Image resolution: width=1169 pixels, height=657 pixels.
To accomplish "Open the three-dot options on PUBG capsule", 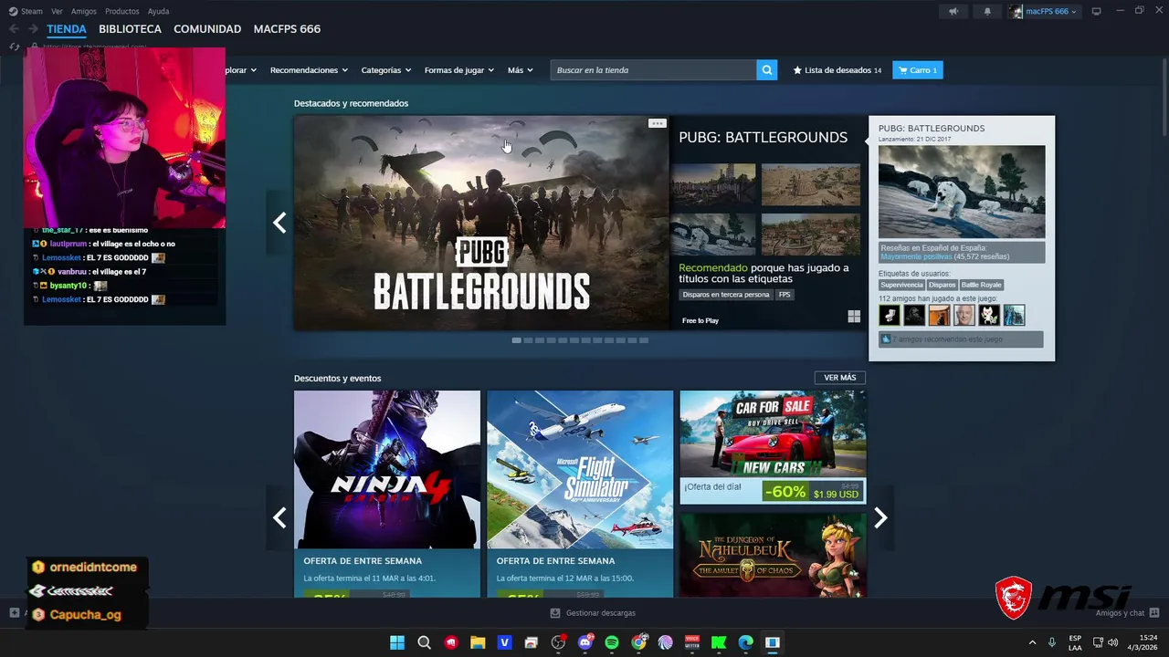I will tap(657, 123).
